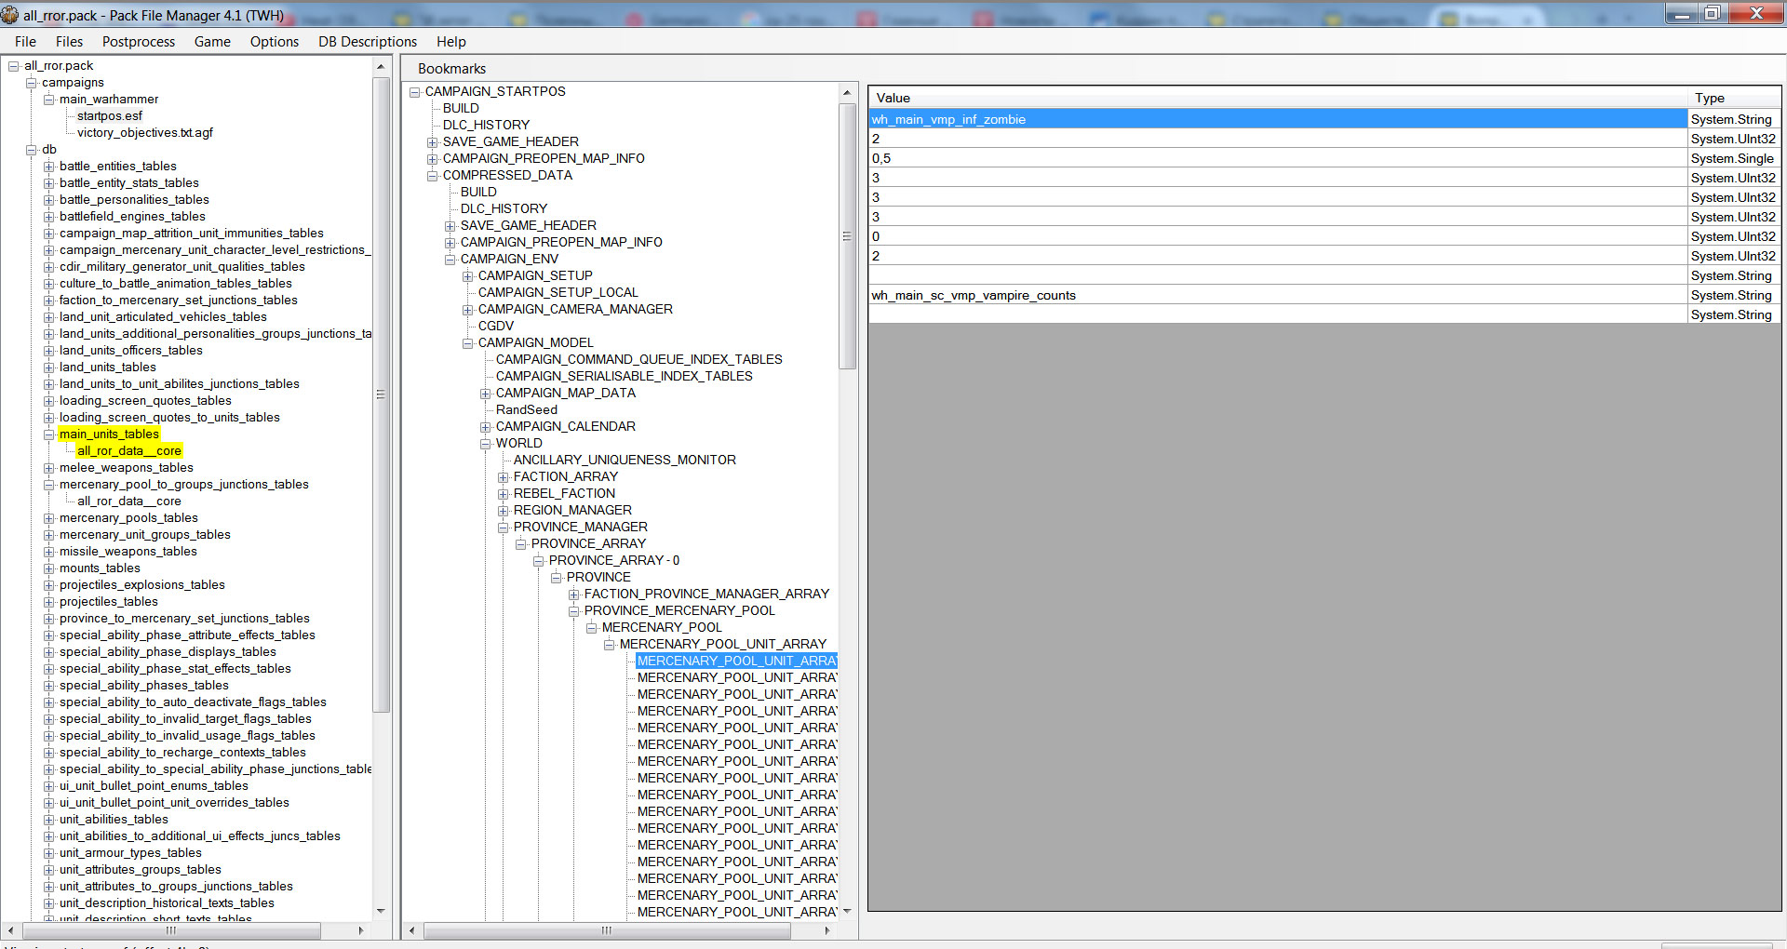
Task: Select wh_main_sc_vmp_vampire_counts value cell
Action: pos(1278,295)
